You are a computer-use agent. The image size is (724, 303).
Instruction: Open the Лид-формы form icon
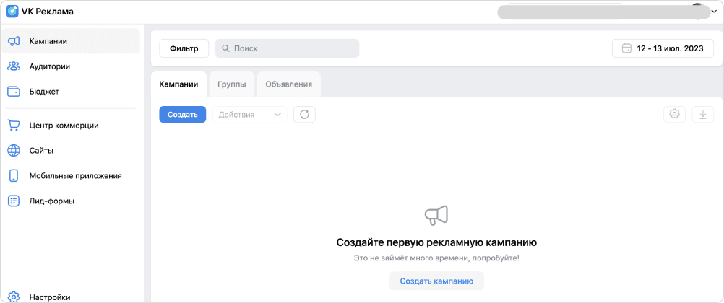[x=14, y=201]
